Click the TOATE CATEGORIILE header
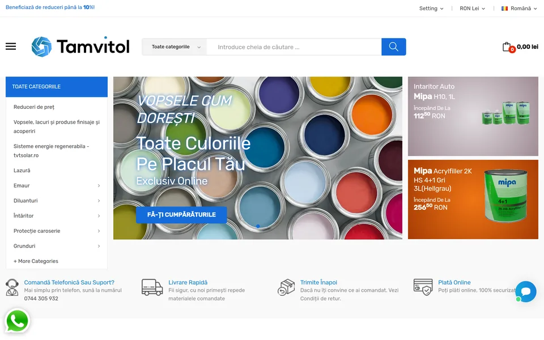This screenshot has height=340, width=544. pyautogui.click(x=57, y=87)
